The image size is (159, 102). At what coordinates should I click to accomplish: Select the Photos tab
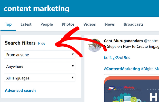pos(68,24)
